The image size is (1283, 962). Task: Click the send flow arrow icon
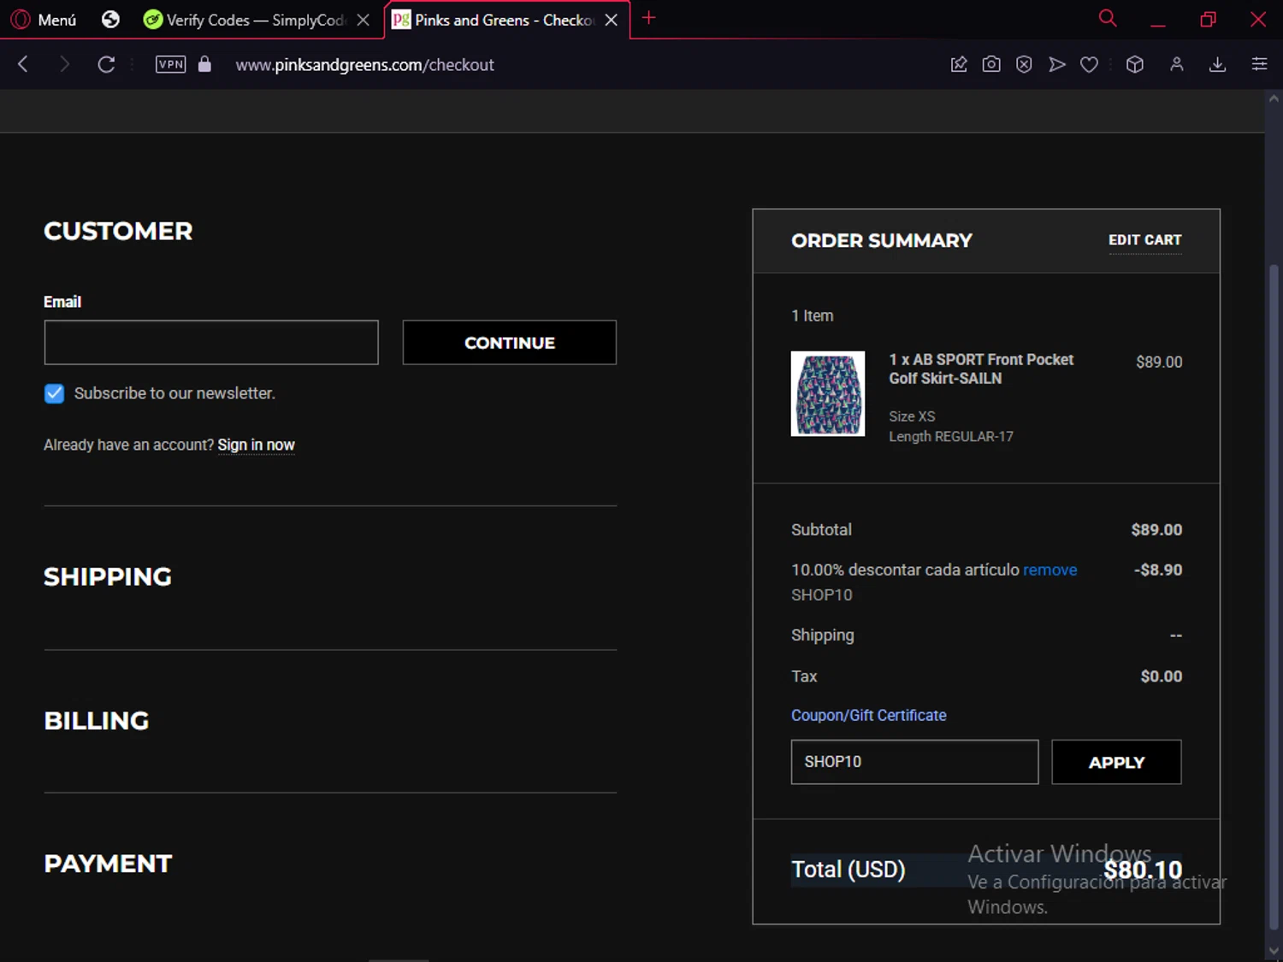[1057, 64]
